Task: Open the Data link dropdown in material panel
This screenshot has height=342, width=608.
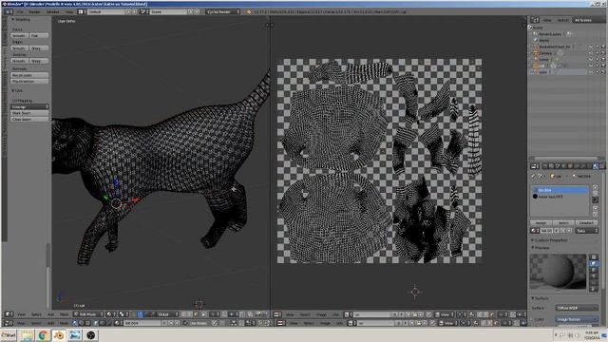Action: (587, 231)
